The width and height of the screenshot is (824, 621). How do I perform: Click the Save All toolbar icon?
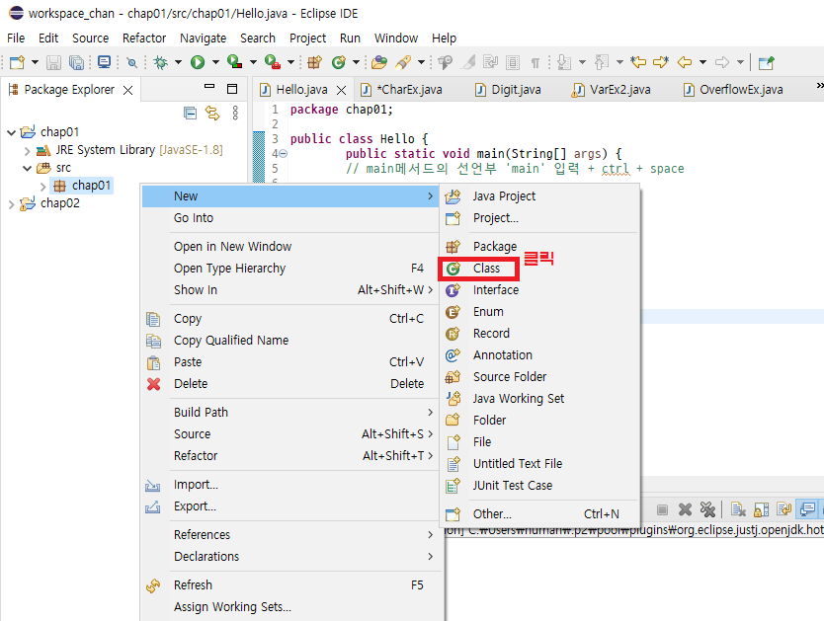[x=77, y=62]
